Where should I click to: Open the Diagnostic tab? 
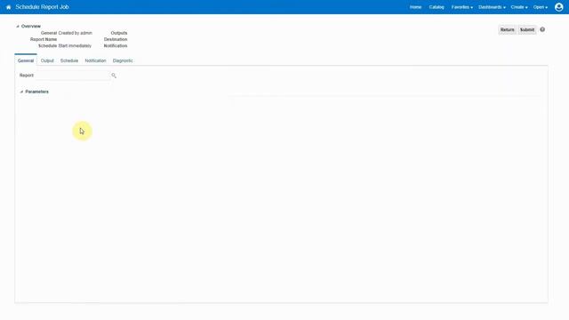tap(123, 60)
